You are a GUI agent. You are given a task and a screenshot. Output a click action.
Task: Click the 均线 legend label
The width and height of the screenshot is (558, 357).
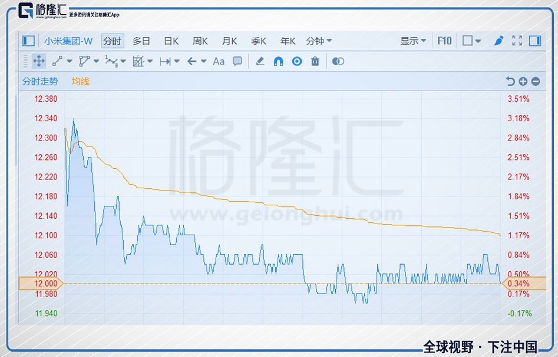click(80, 81)
